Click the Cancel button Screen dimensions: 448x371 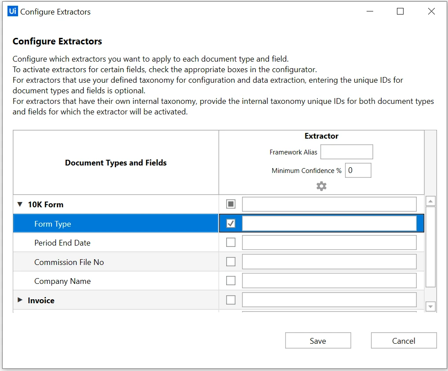(404, 341)
